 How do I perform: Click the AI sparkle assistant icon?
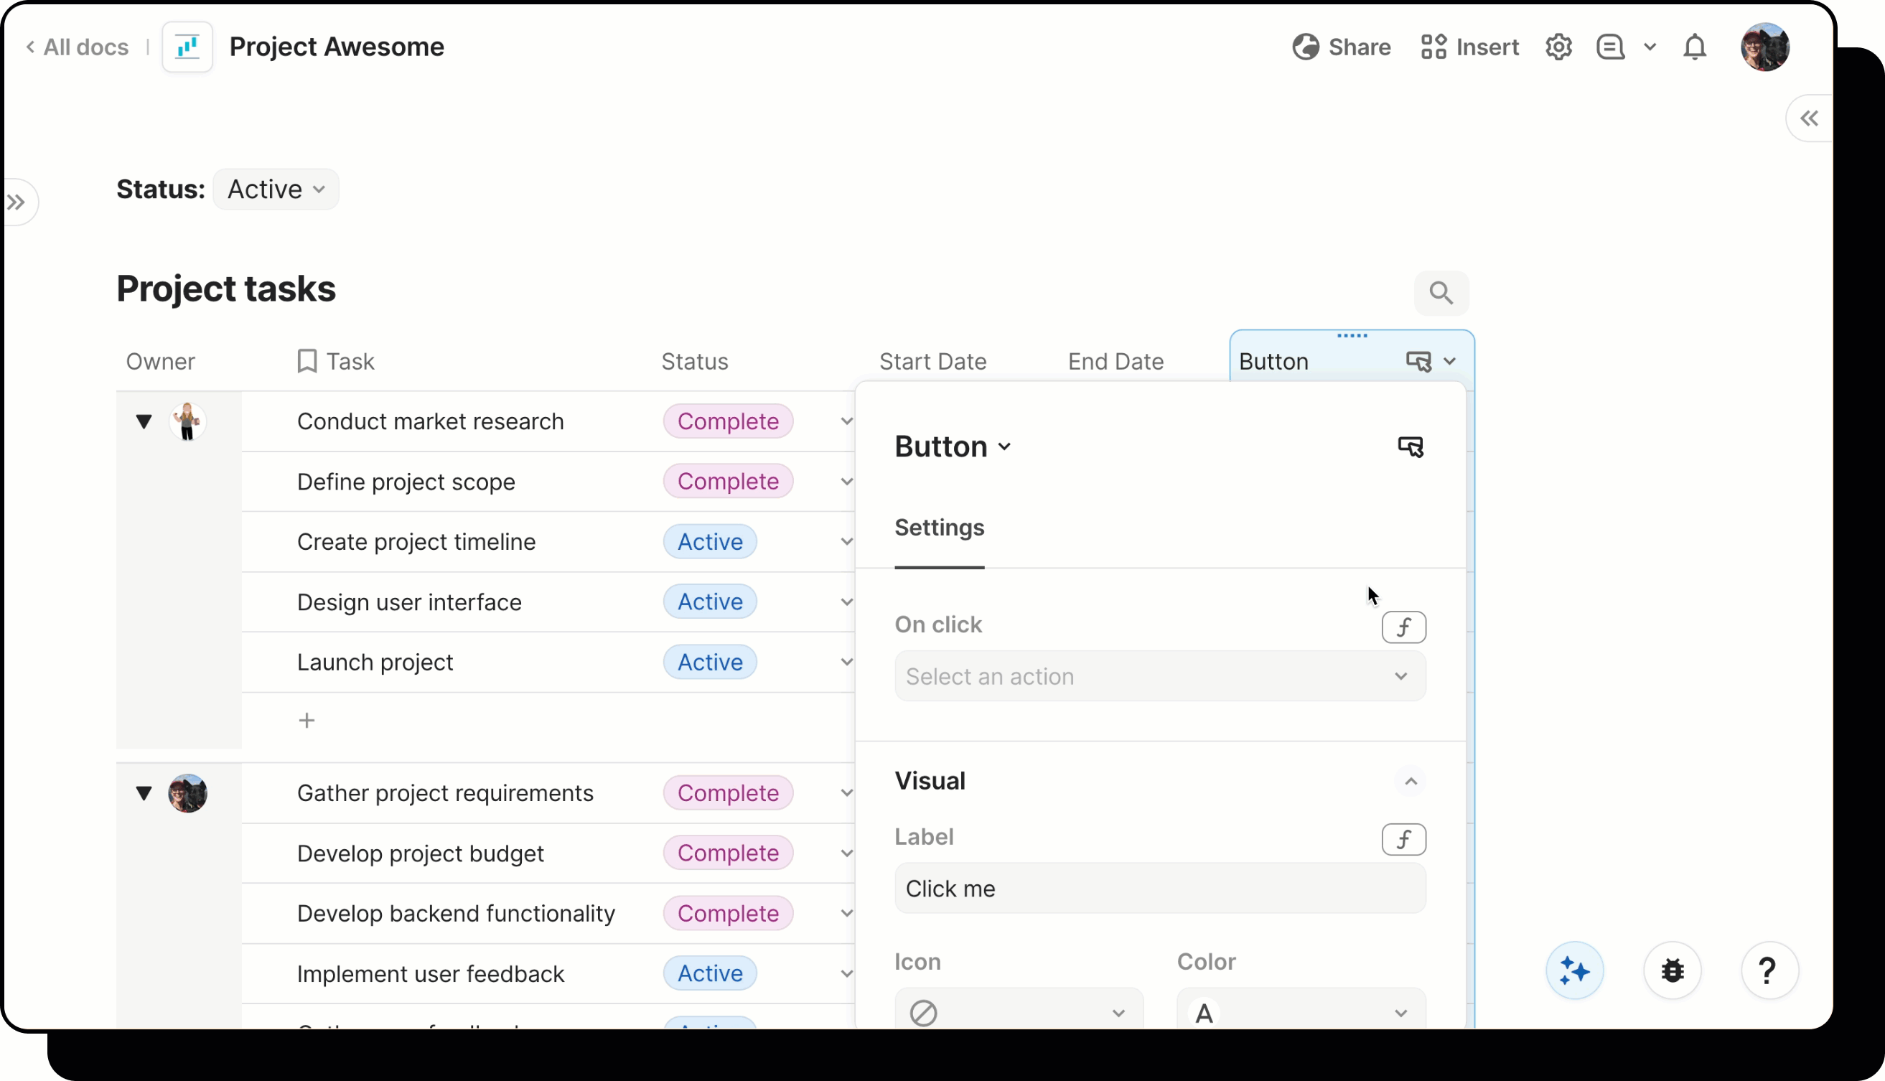click(x=1574, y=970)
